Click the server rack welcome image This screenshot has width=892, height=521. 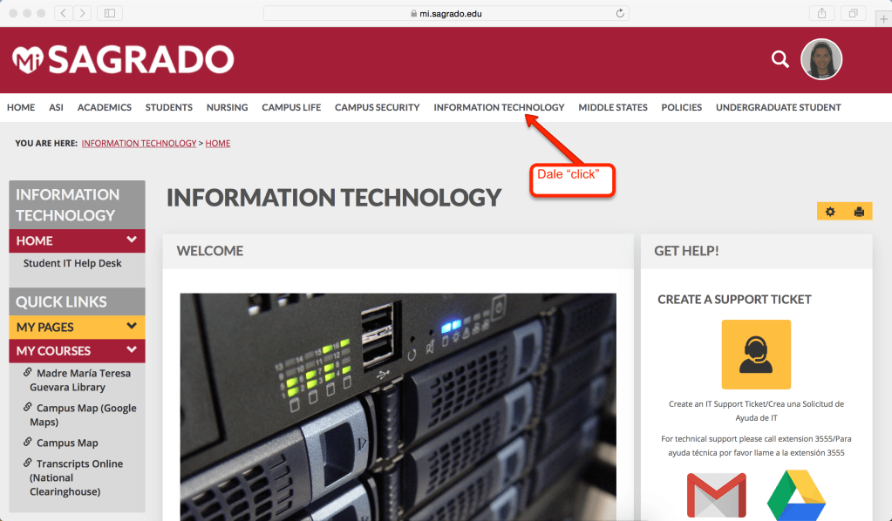pos(398,406)
